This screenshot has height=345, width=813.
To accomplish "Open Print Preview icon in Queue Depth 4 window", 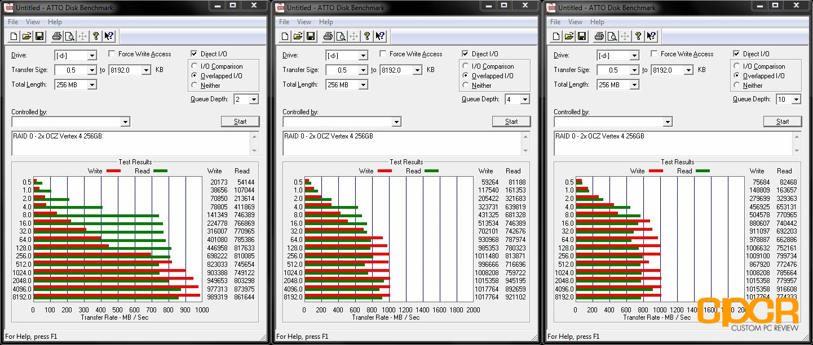I will click(341, 37).
